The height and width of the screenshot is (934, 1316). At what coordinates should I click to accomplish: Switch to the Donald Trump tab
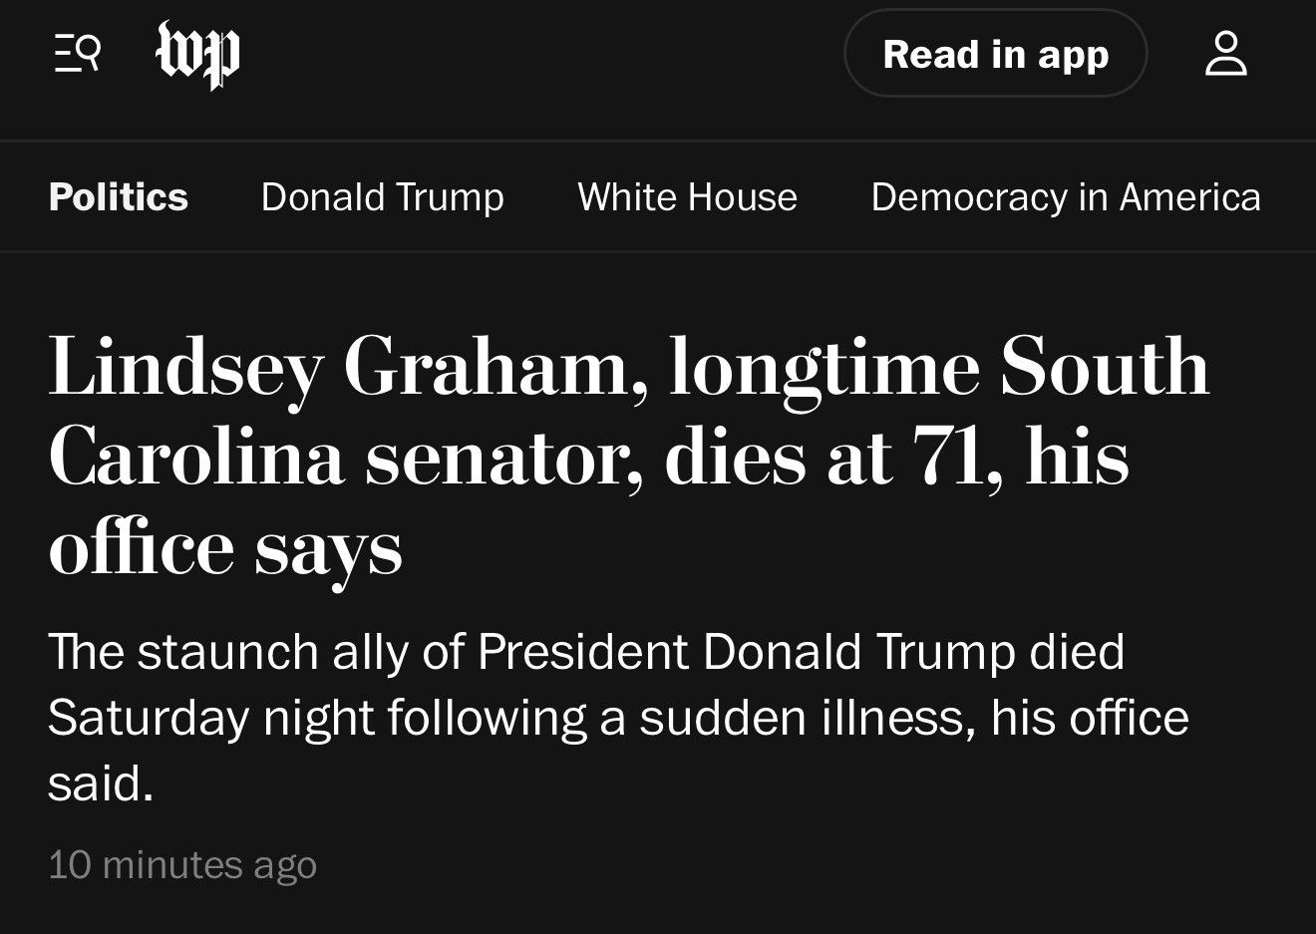tap(382, 197)
